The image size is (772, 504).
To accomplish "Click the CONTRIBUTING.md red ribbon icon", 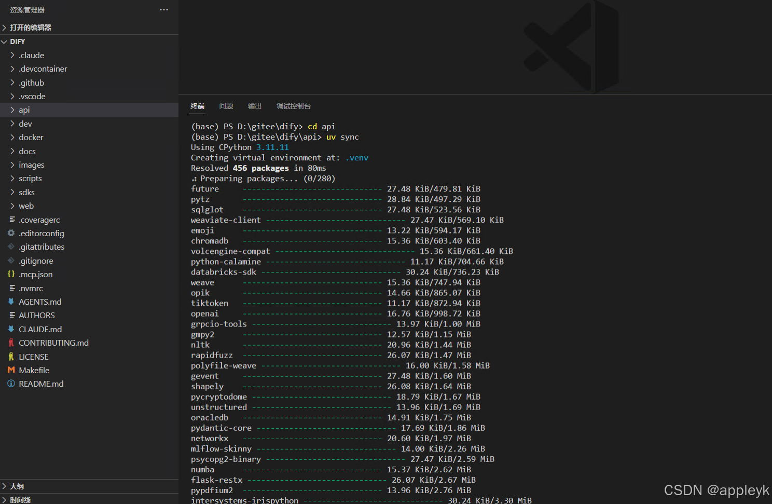I will tap(11, 343).
